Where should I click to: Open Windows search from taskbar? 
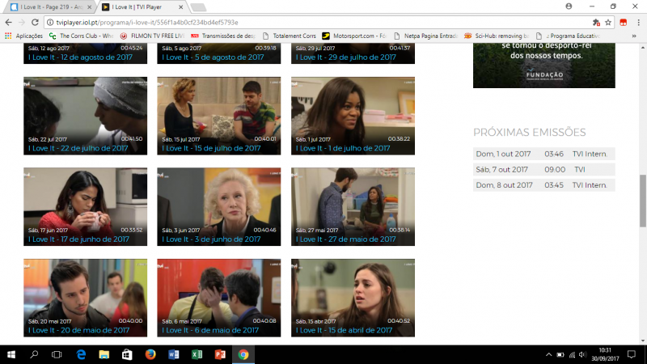tap(34, 354)
